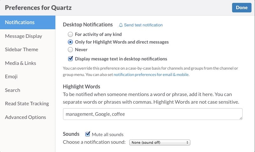Open the notification sound dropdown
Image resolution: width=255 pixels, height=152 pixels.
[160, 142]
